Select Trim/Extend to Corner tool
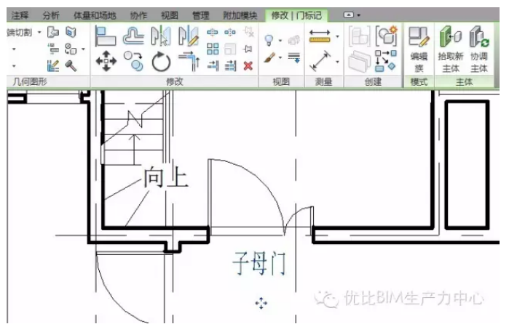Viewport: 509px width, 332px height. (188, 61)
